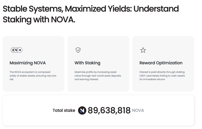
Task: Click the main Stable Systems headline
Action: coord(91,14)
